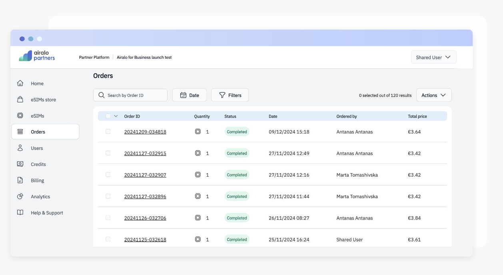Open order link 20241126-032706

[x=145, y=218]
